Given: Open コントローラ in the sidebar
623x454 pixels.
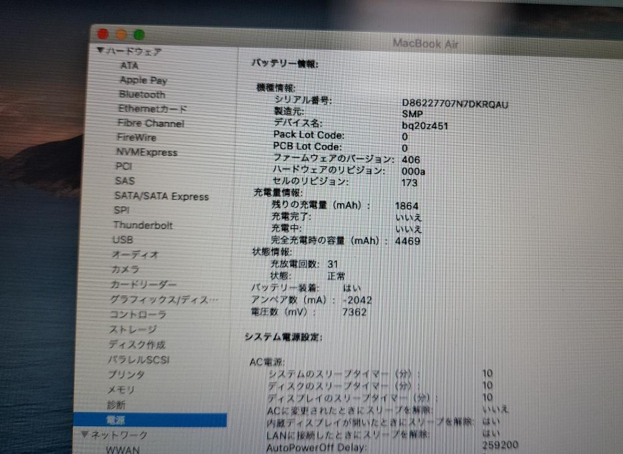Looking at the screenshot, I should pos(137,314).
